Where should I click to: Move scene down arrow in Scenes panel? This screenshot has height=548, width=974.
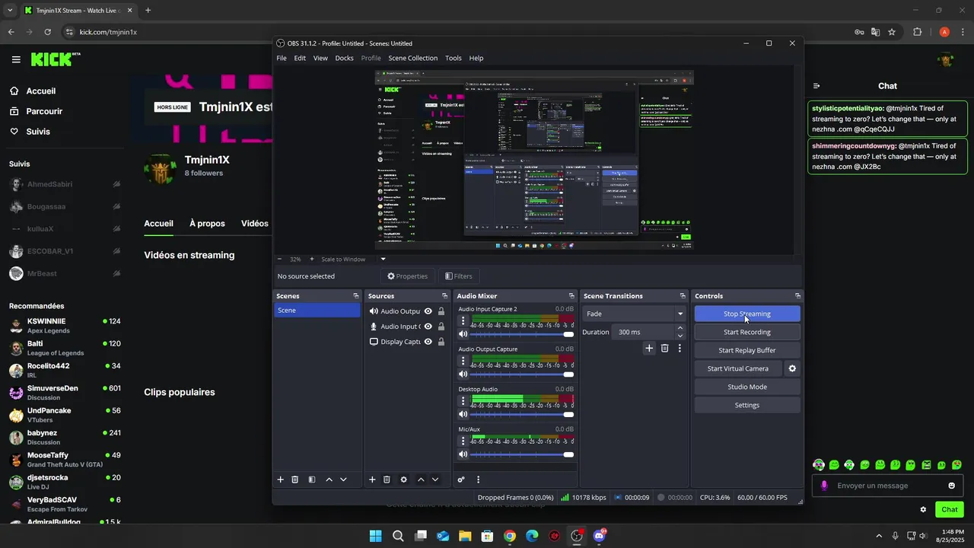(x=343, y=479)
